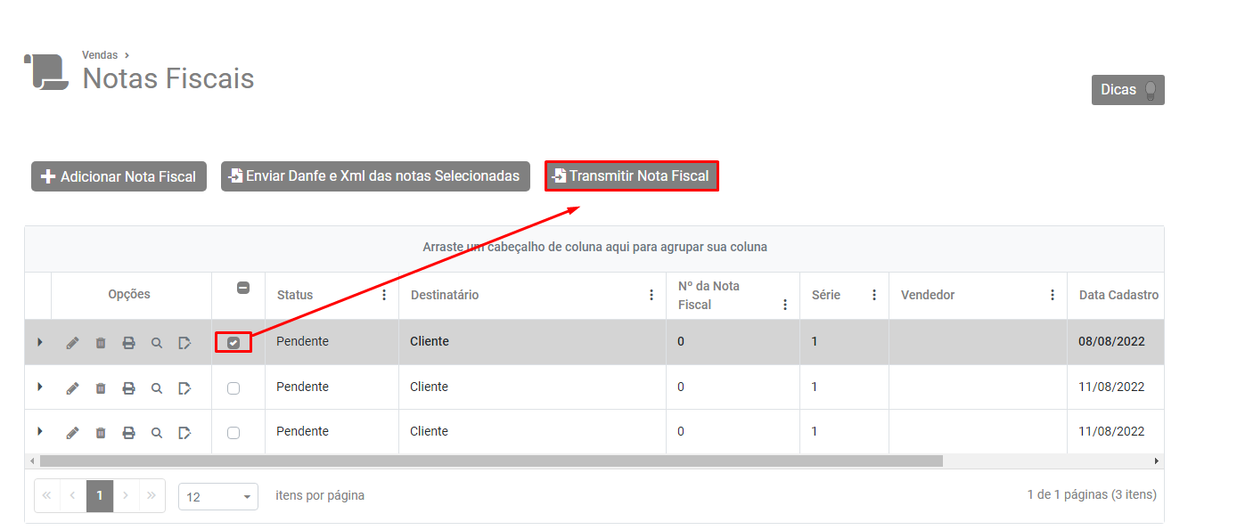This screenshot has width=1237, height=530.
Task: Go to the last page of results
Action: point(152,495)
